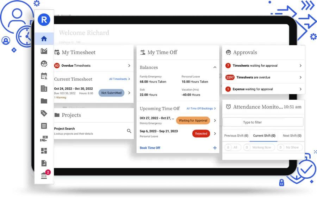Image resolution: width=317 pixels, height=198 pixels.
Task: Open Timesheets waiting for approval chevron
Action: pos(301,65)
